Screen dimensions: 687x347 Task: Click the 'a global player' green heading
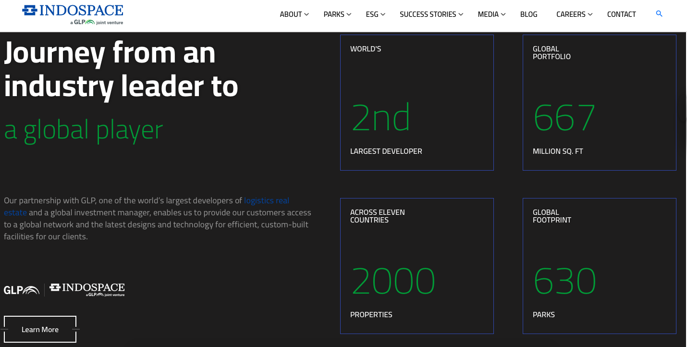84,130
